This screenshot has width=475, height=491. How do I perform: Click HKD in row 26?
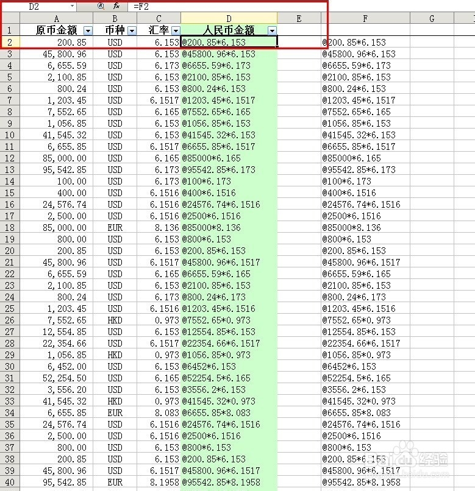(115, 320)
